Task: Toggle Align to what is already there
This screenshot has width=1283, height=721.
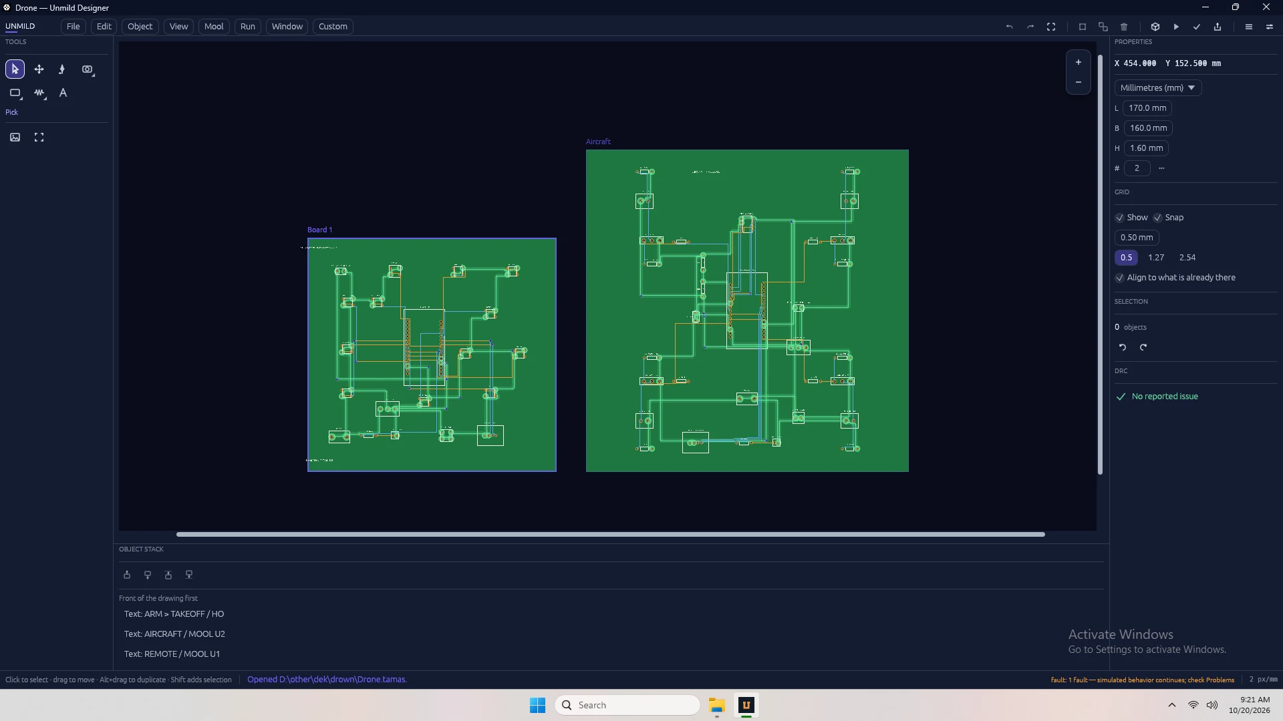Action: pyautogui.click(x=1119, y=278)
